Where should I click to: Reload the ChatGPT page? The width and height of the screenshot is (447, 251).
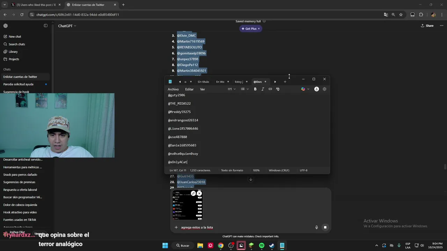(x=22, y=15)
